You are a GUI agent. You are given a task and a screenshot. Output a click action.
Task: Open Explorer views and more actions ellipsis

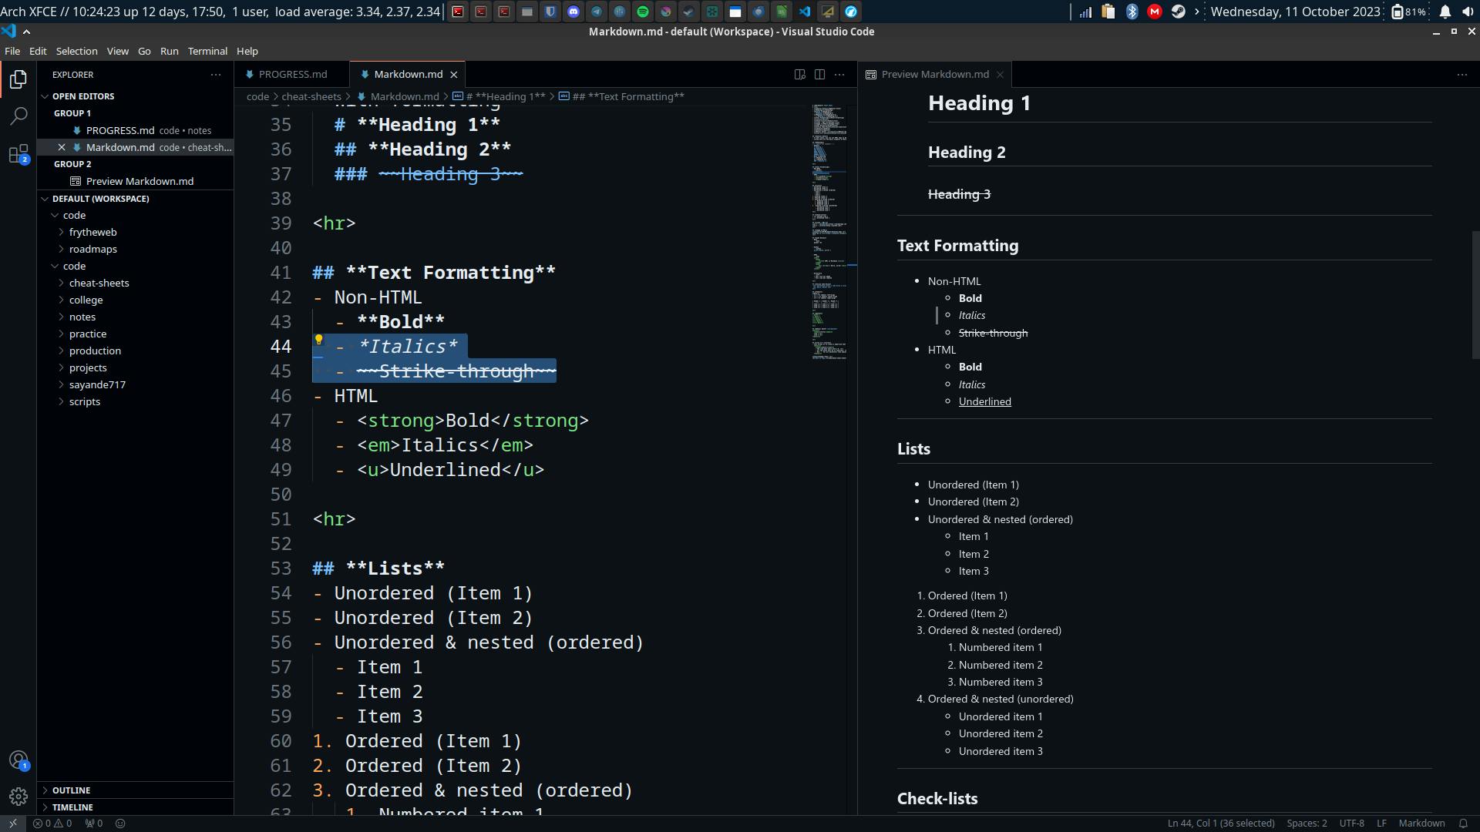tap(216, 75)
